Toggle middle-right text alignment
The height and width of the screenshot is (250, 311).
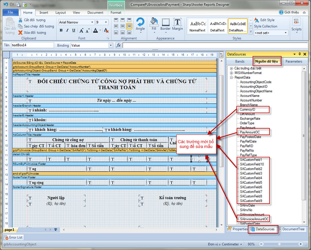tap(129, 26)
